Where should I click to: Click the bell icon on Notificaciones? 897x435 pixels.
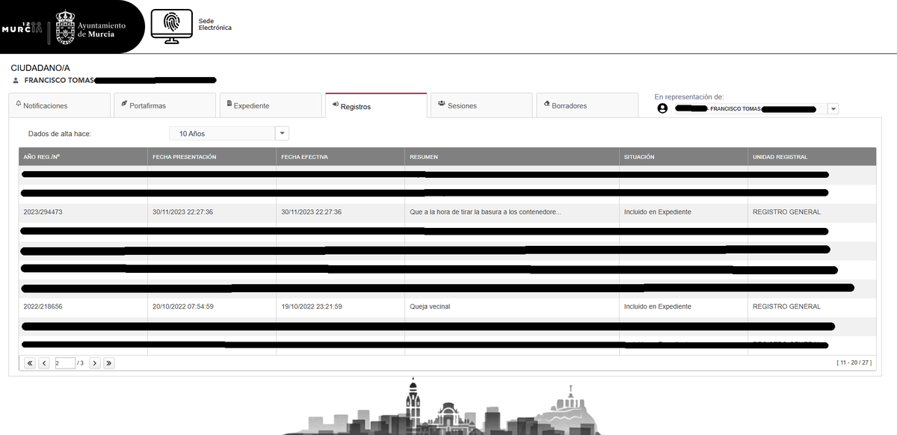tap(19, 105)
